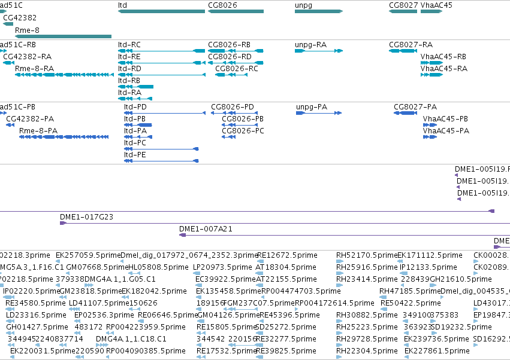Click CG42382-RA transcript label
Screen dimensions: 510x360
point(28,56)
